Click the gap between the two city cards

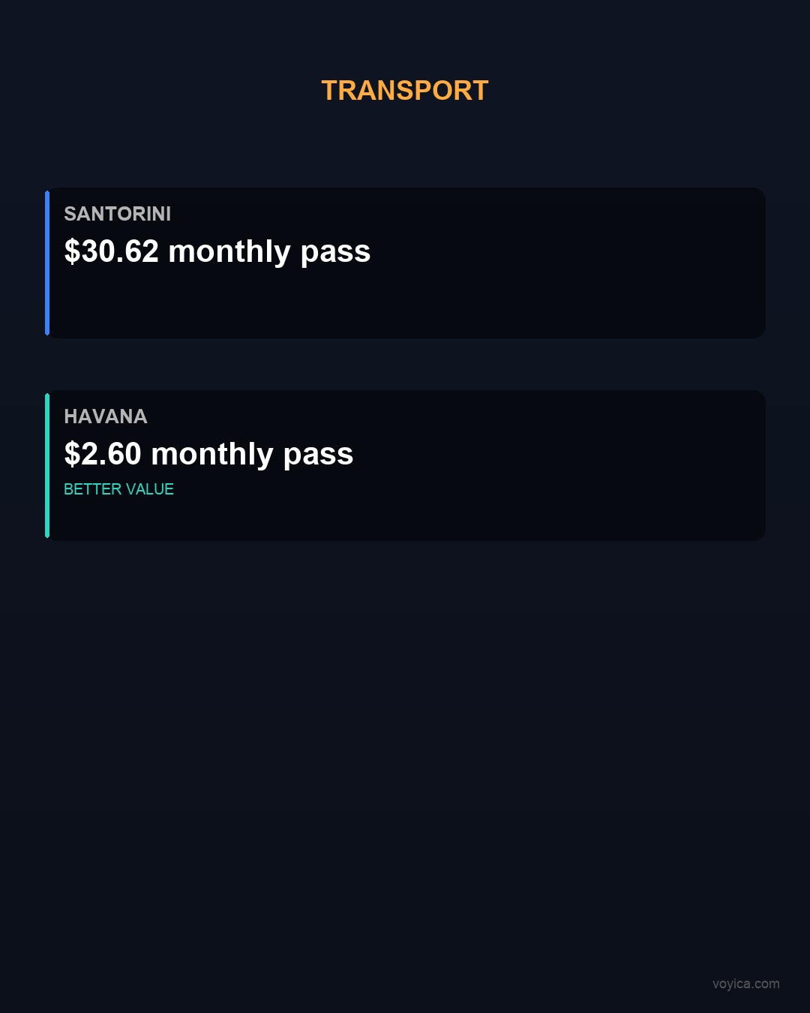[405, 364]
